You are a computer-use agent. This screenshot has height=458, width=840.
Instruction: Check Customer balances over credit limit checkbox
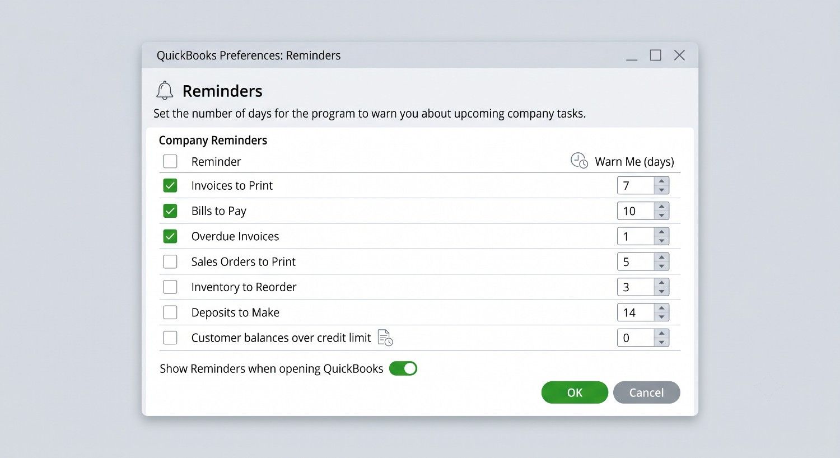click(x=170, y=338)
